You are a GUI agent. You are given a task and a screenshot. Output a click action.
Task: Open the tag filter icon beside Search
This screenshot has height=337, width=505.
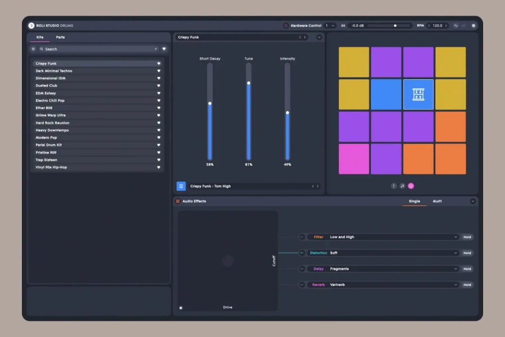pyautogui.click(x=33, y=49)
